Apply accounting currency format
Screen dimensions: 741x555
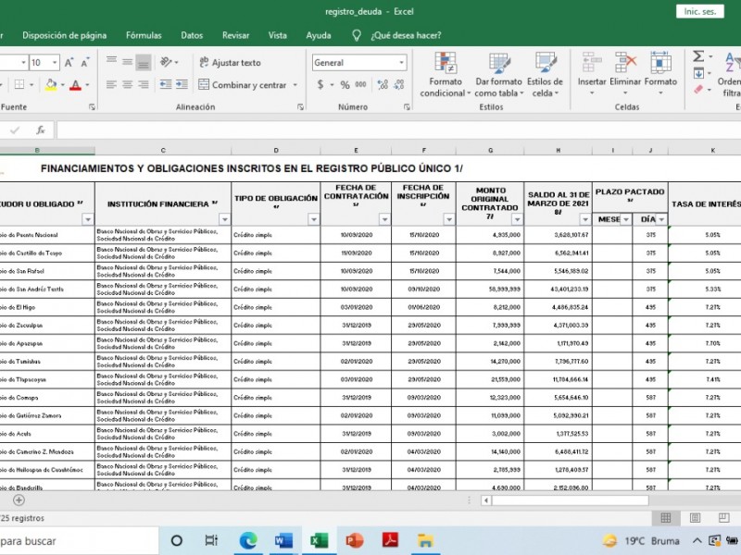320,85
